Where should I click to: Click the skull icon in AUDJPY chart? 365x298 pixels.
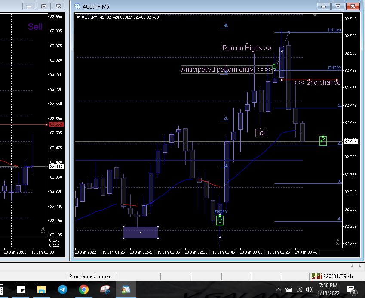337,242
